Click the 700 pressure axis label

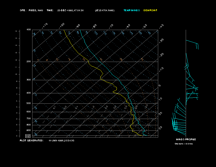tap(29, 119)
